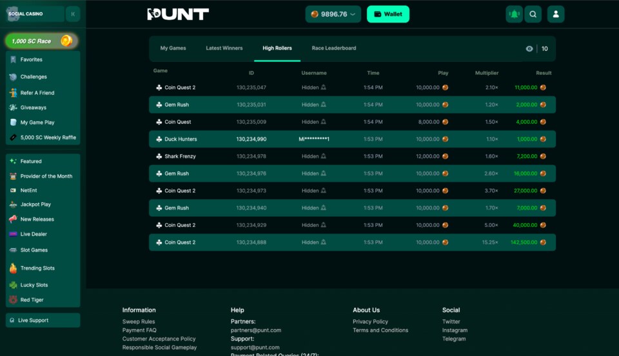The height and width of the screenshot is (356, 619).
Task: Open Challenges from the sidebar icon
Action: point(13,77)
